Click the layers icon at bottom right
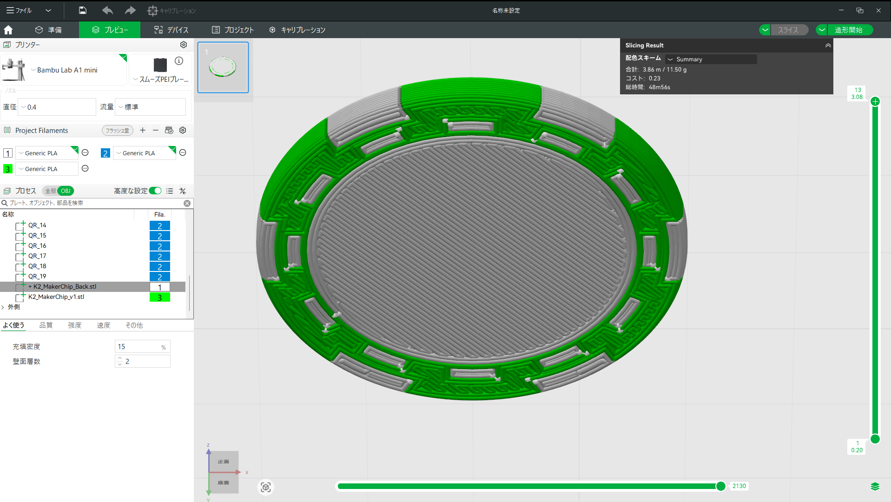 pos(875,486)
